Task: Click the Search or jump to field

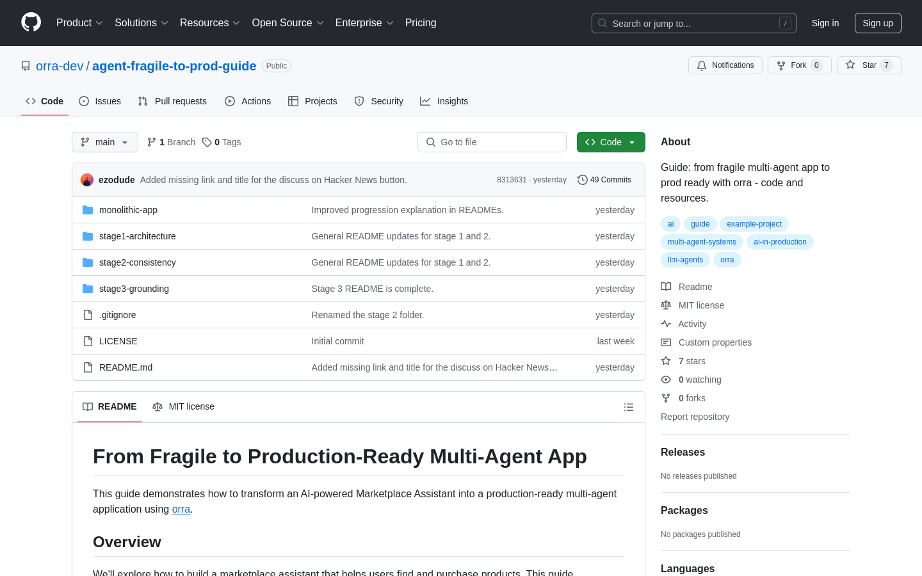Action: pyautogui.click(x=694, y=23)
